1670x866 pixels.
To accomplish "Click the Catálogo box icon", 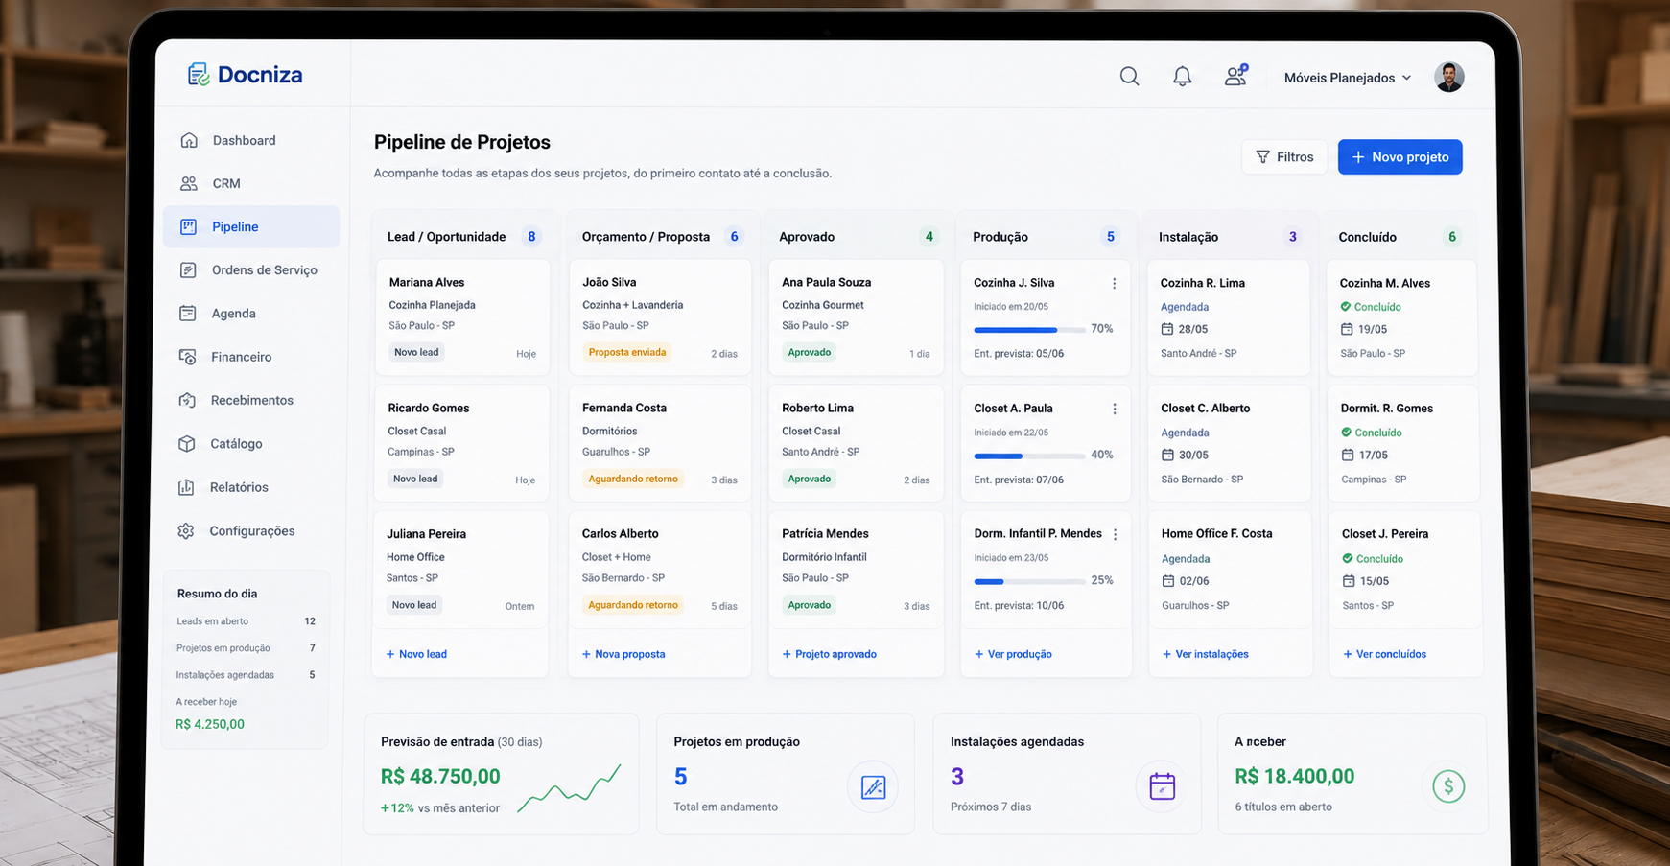I will (187, 444).
